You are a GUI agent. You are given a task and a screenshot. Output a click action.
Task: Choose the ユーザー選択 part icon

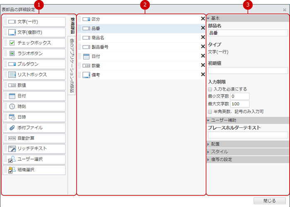coord(12,159)
